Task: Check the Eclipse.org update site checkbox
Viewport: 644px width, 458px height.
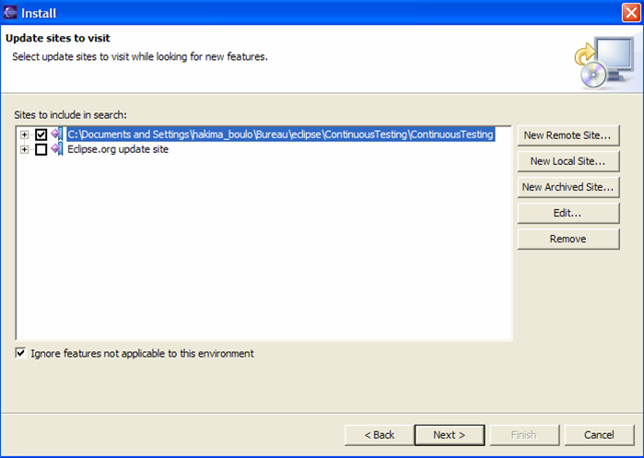Action: [41, 149]
